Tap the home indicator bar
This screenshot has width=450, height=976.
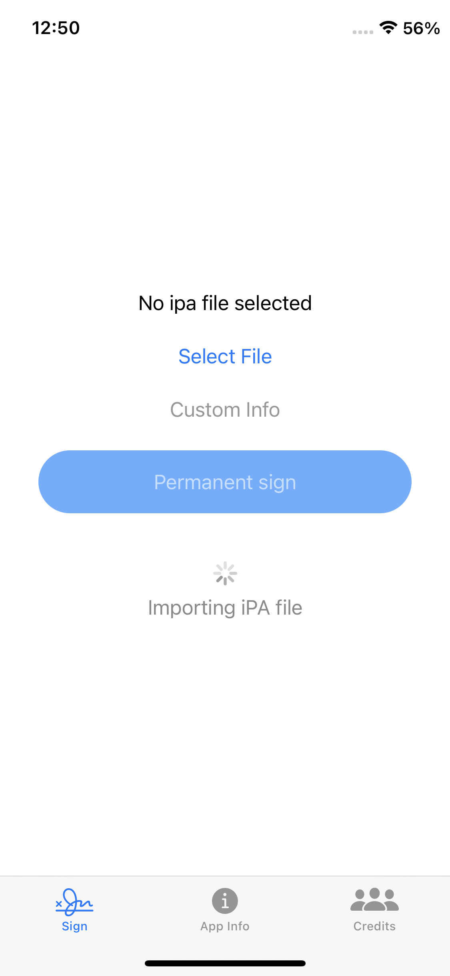(225, 963)
